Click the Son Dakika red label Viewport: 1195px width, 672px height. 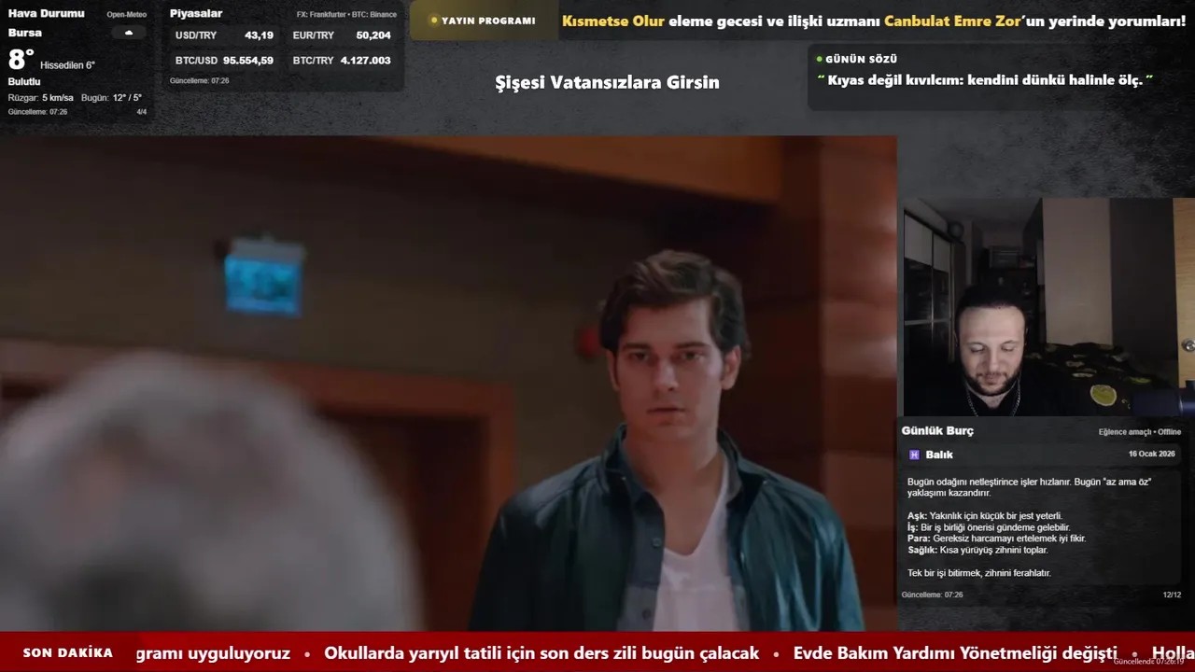[x=67, y=653]
